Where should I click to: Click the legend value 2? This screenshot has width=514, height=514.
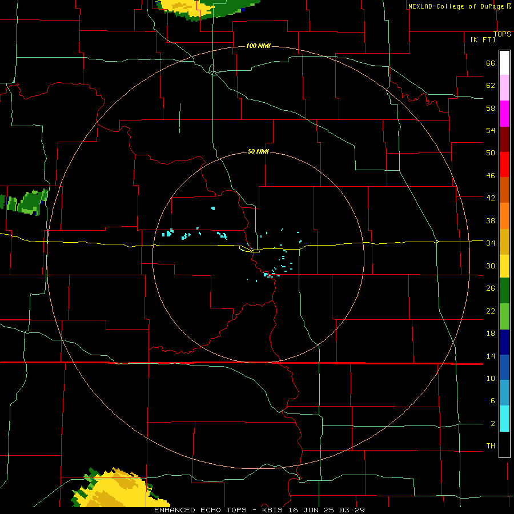493,424
